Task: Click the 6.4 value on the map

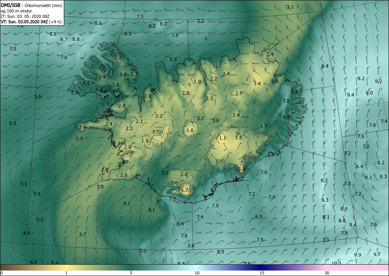Action: 180,223
